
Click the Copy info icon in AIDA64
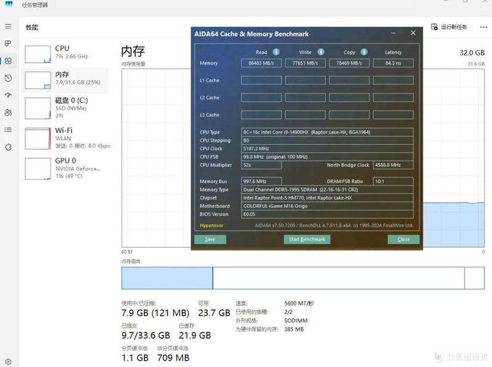click(363, 52)
